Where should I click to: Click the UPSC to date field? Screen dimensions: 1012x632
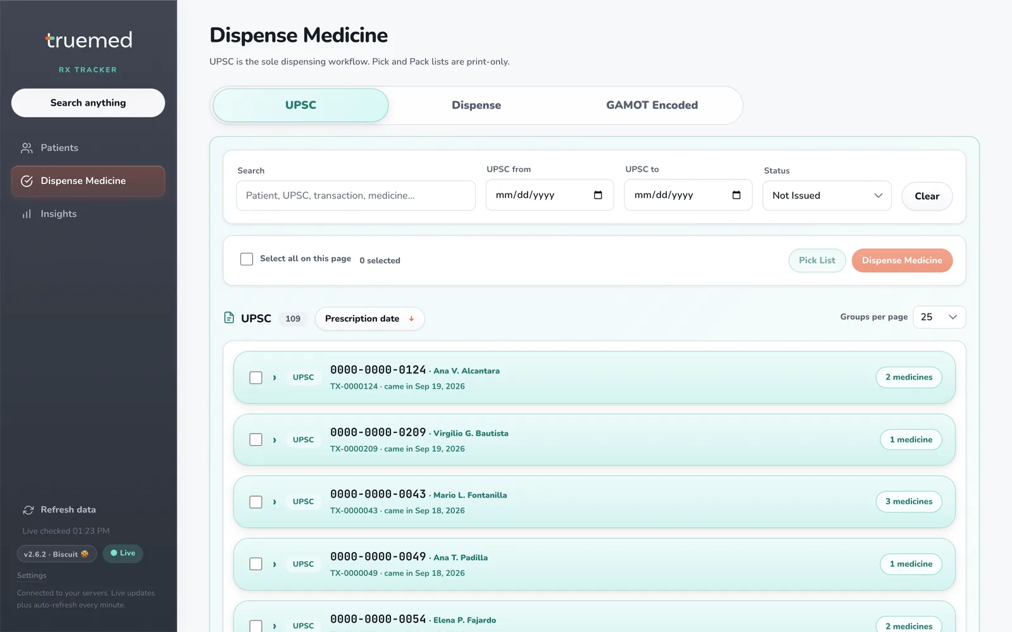(688, 195)
